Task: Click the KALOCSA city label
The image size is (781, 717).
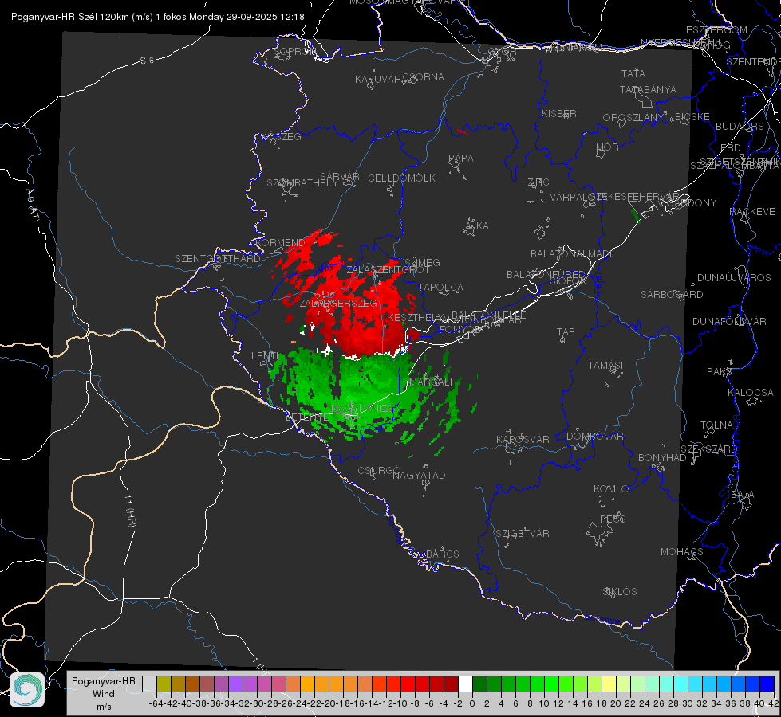Action: (x=750, y=393)
